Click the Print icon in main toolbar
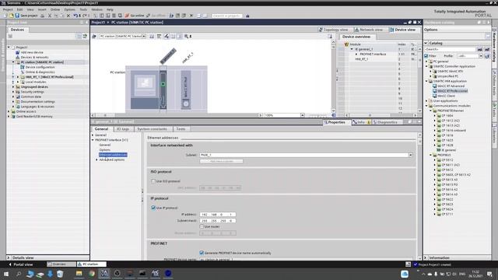The image size is (498, 280). tap(42, 16)
